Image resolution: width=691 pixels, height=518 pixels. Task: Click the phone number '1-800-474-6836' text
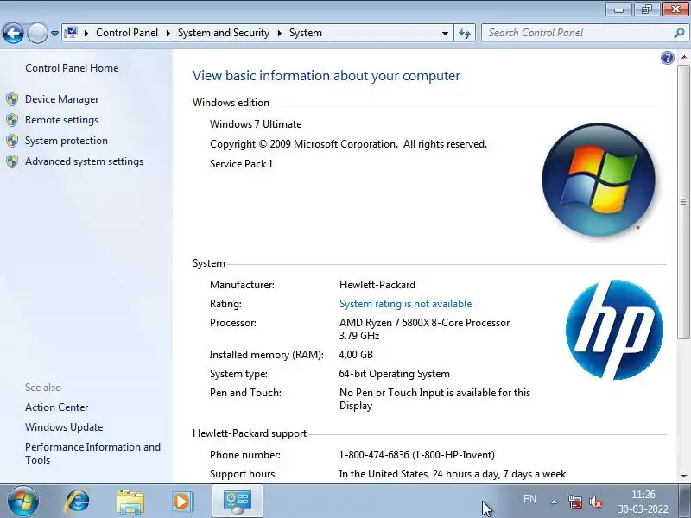pos(374,455)
